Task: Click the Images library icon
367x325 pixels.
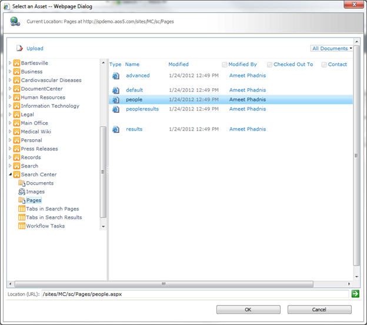Action: (22, 192)
